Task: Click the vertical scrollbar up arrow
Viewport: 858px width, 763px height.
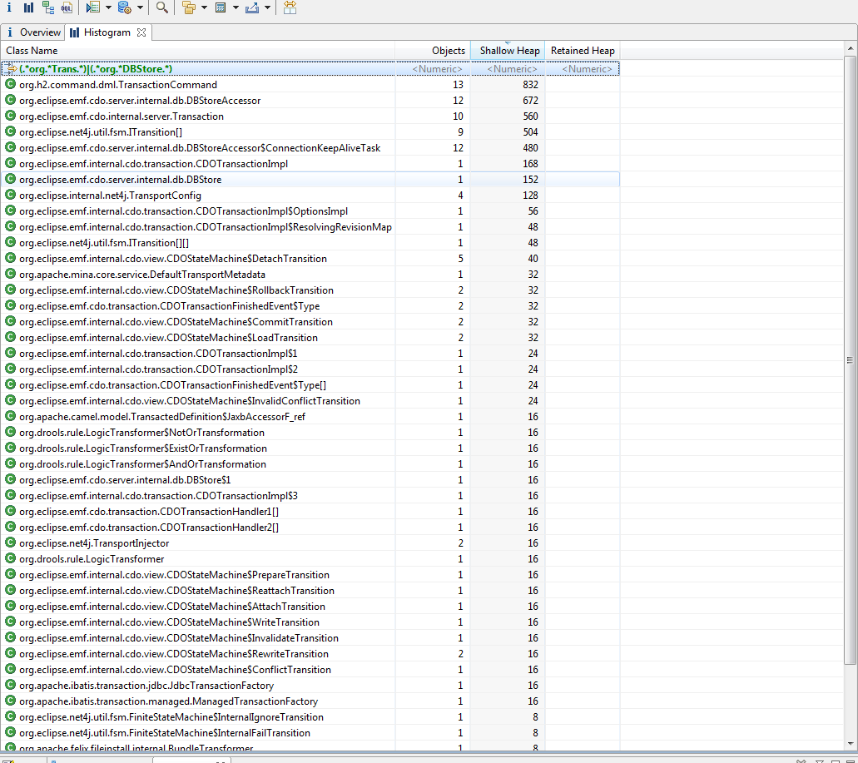Action: point(851,49)
